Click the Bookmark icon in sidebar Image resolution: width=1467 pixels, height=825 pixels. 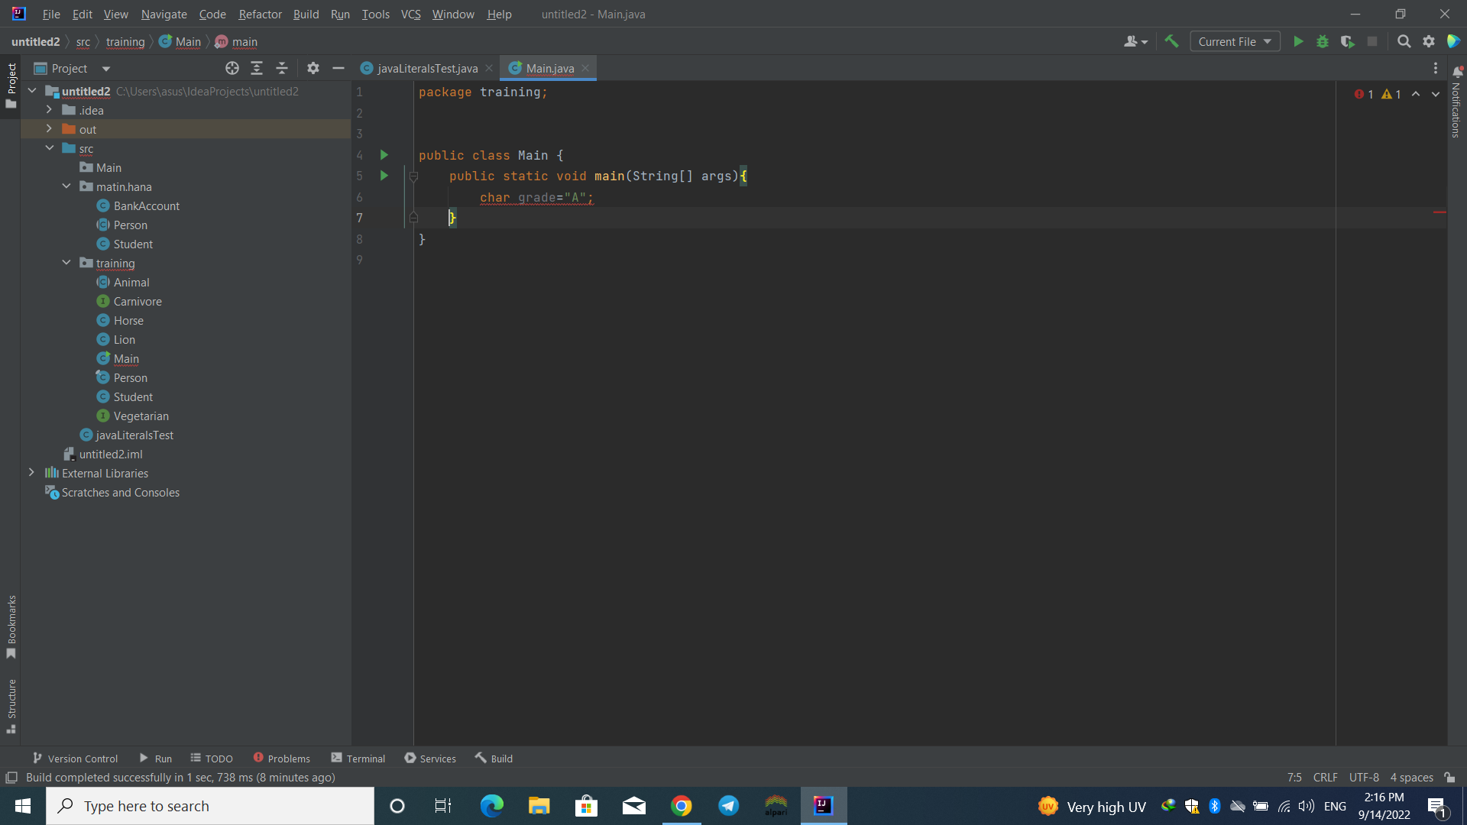[11, 654]
